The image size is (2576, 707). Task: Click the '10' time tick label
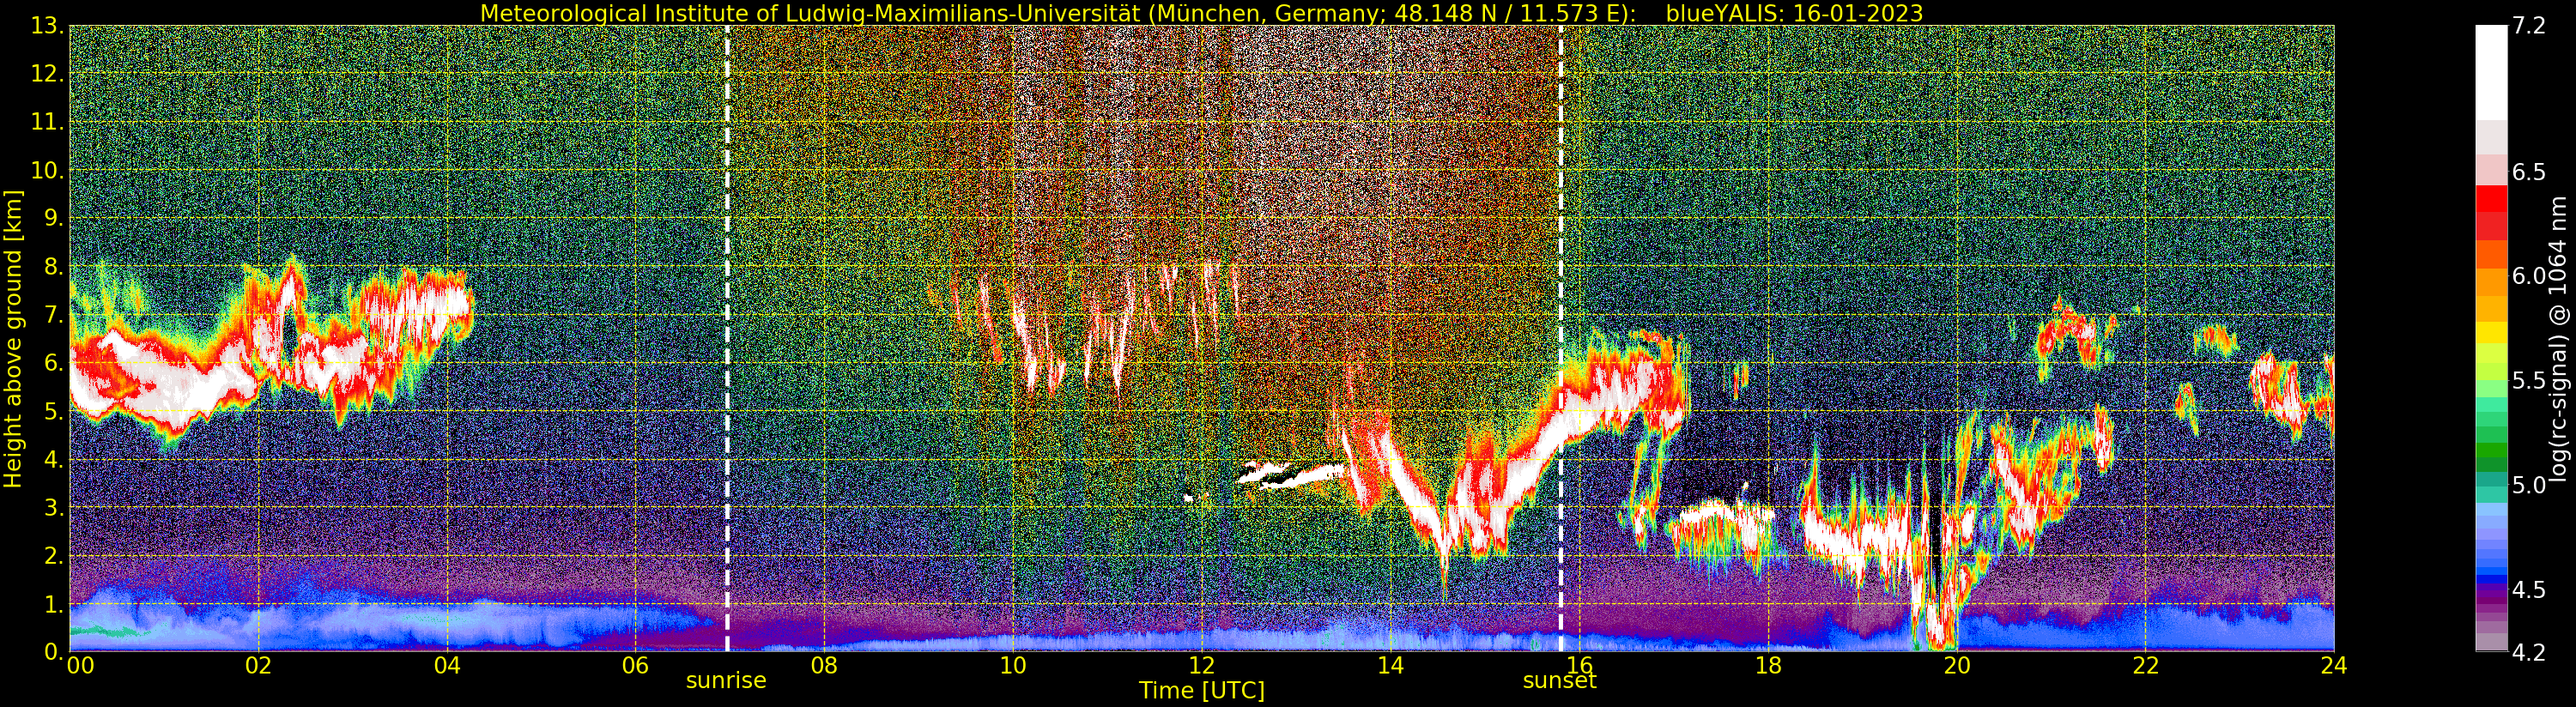pyautogui.click(x=1013, y=666)
